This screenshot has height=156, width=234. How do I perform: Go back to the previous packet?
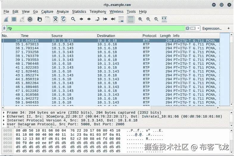point(81,19)
